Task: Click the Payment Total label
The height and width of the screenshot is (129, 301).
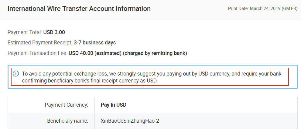Action: (25, 32)
